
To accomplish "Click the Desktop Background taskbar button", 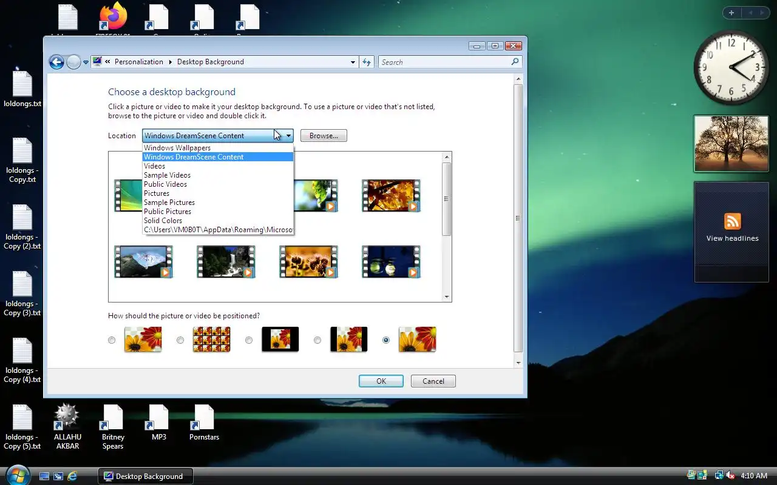I will click(x=146, y=476).
